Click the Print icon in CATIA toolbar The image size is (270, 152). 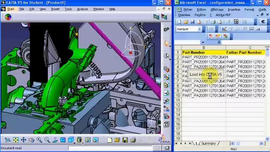[133, 140]
